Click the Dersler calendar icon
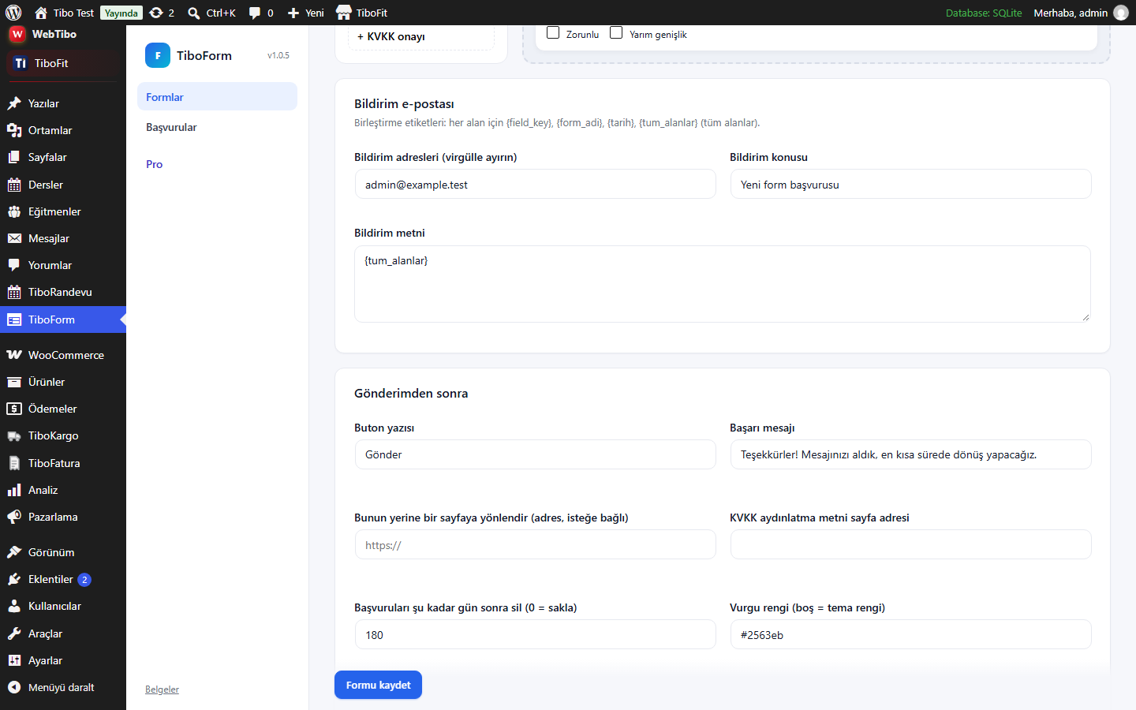 (x=14, y=185)
